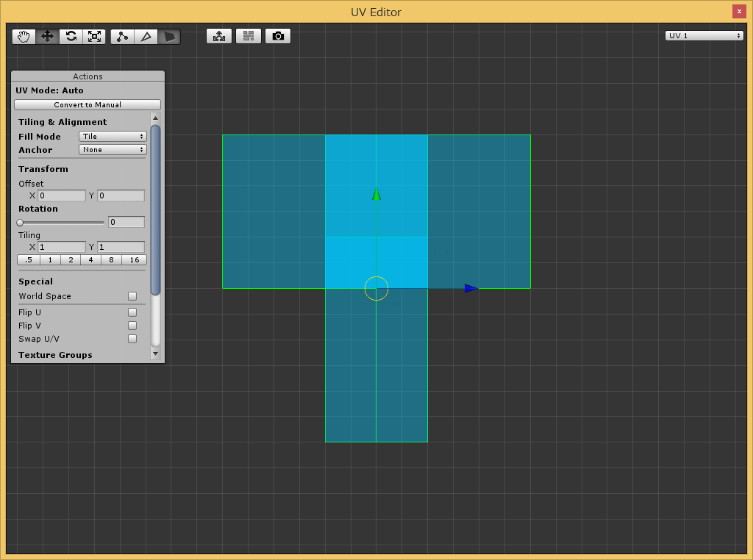Enable the Swap U/V checkbox
This screenshot has height=560, width=753.
132,339
